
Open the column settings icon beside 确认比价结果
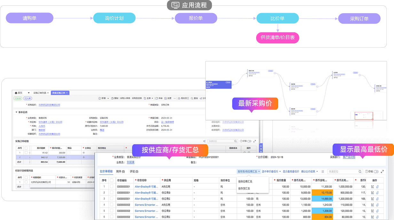click(x=323, y=171)
